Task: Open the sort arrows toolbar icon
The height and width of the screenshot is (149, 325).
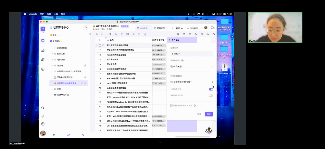Action: (133, 34)
